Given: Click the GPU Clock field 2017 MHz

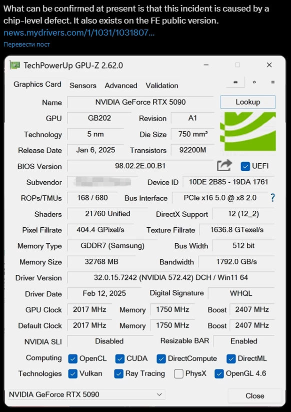Looking at the screenshot, I should pyautogui.click(x=89, y=309).
